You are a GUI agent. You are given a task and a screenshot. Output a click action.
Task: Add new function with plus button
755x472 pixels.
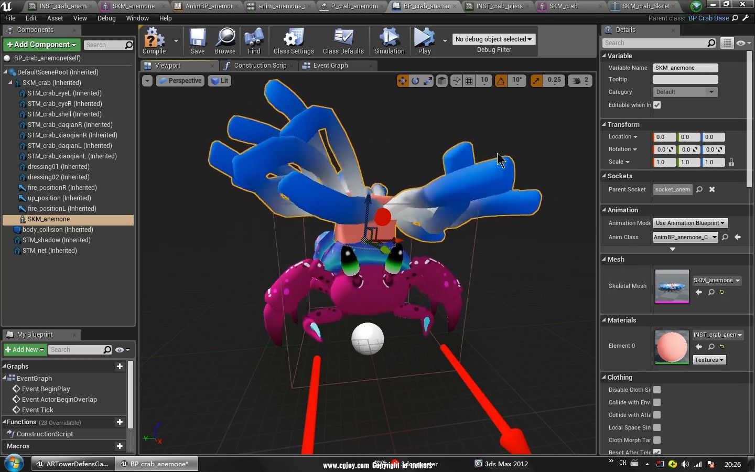(x=120, y=422)
